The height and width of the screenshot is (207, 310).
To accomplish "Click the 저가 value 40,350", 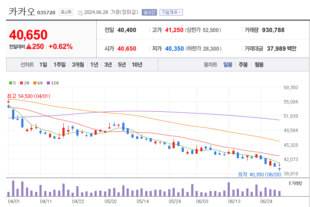I will pos(174,49).
